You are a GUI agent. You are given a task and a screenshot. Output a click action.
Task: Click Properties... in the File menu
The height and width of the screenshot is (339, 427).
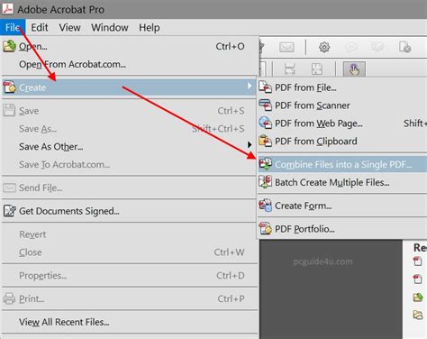pyautogui.click(x=129, y=275)
